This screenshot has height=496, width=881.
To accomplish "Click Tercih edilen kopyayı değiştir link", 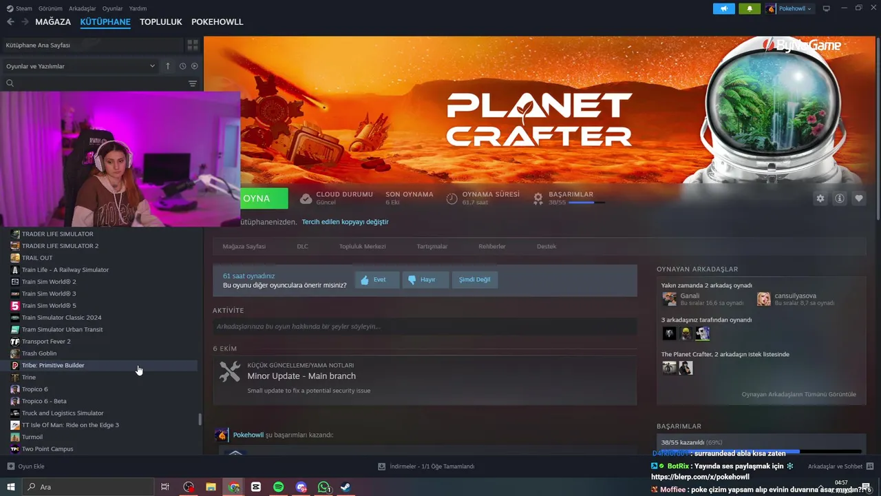I will (345, 222).
